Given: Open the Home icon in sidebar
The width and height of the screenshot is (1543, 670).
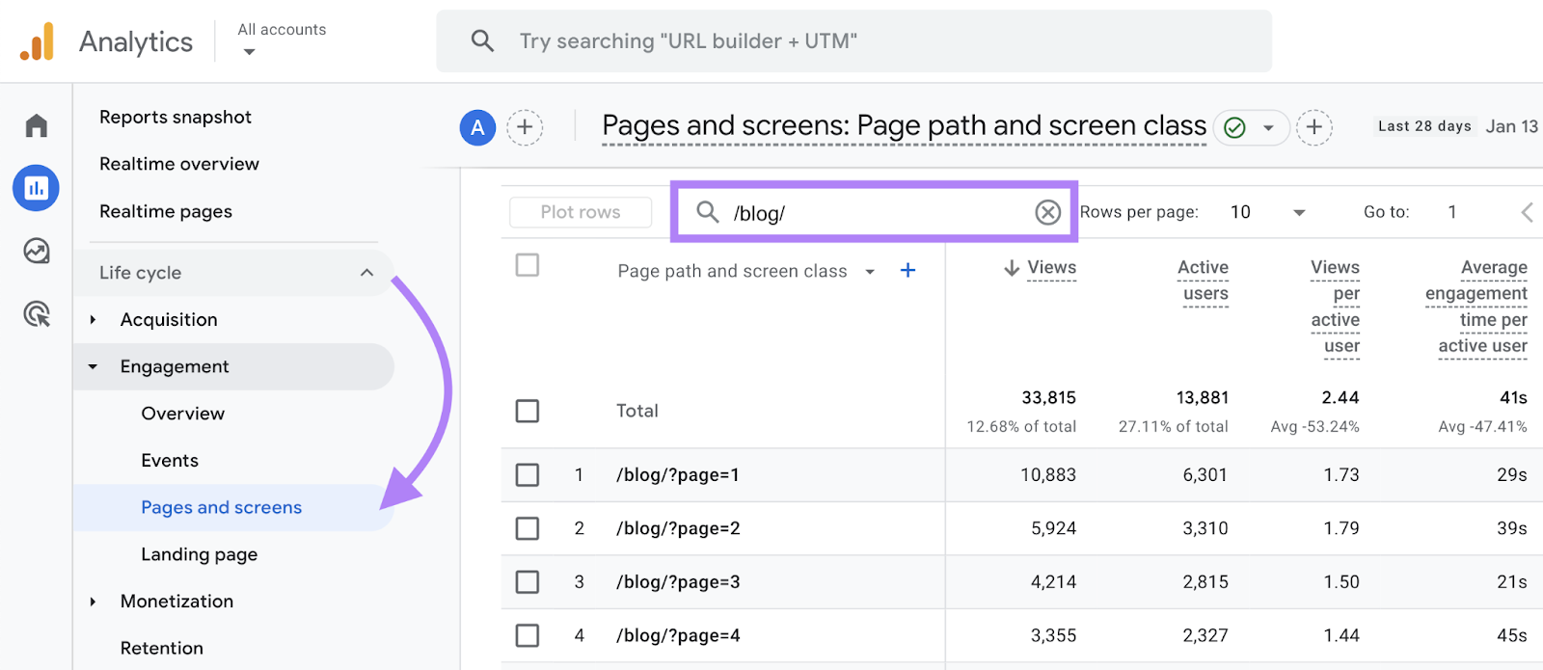Looking at the screenshot, I should click(x=37, y=125).
